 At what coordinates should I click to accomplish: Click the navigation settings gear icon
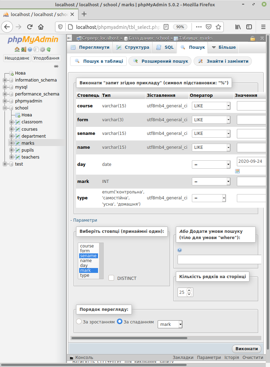[42, 49]
